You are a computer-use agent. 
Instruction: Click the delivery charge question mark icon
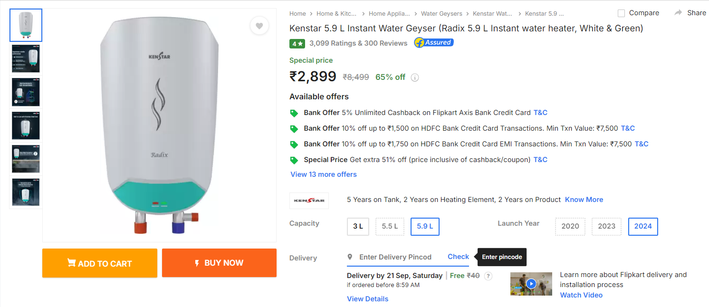(488, 276)
